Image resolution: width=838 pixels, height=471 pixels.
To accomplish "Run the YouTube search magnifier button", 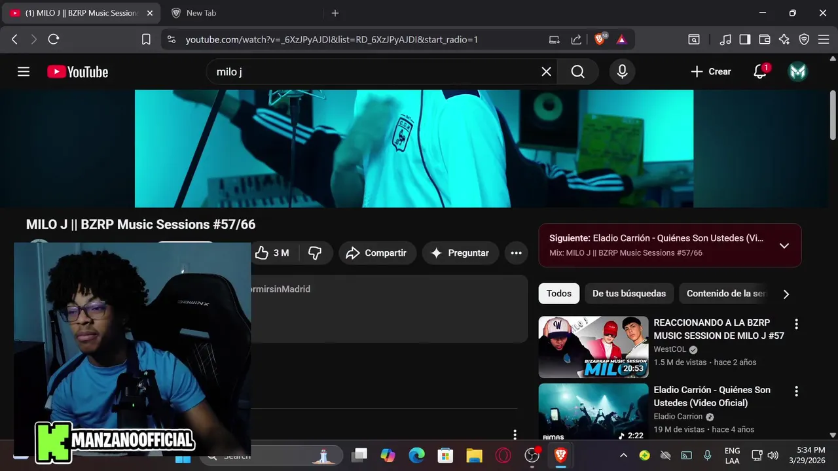I will pyautogui.click(x=577, y=72).
